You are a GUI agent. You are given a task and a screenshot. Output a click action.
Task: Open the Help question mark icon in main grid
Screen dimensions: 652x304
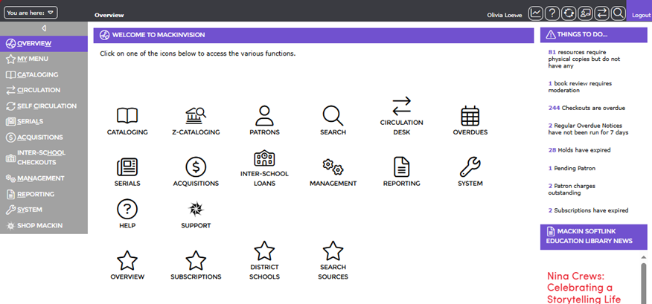[127, 210]
